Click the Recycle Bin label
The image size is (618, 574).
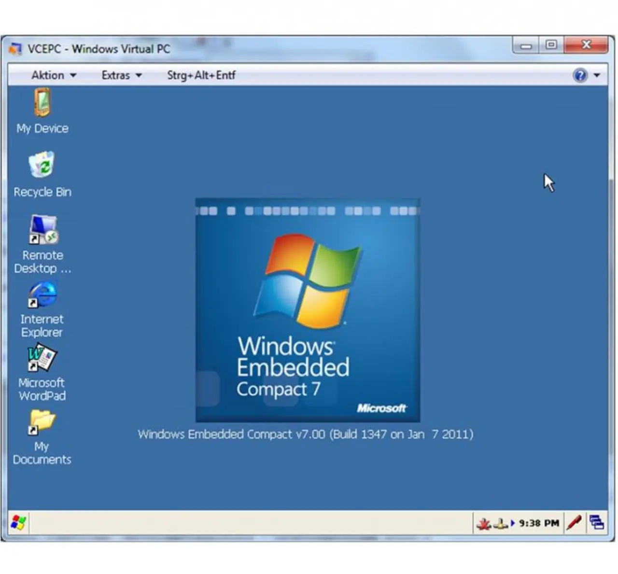click(42, 192)
